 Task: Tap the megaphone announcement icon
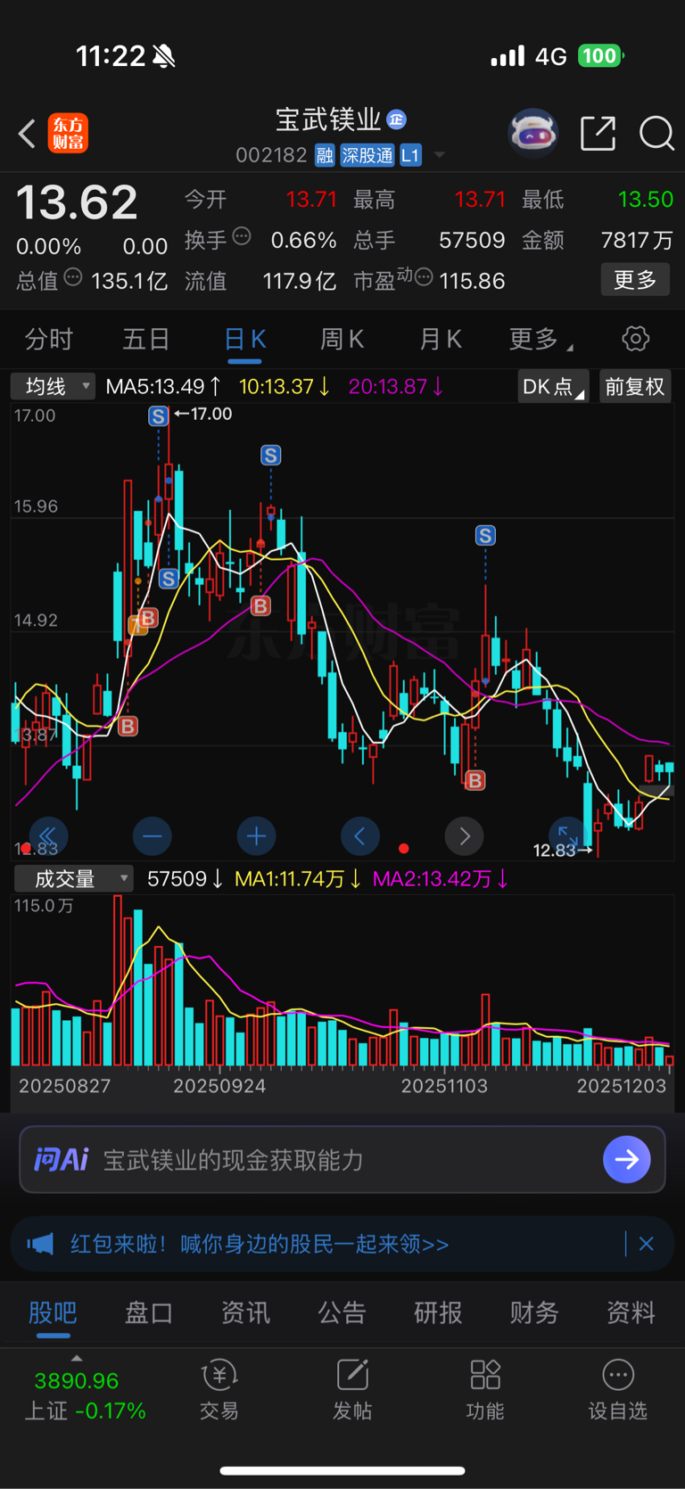coord(40,1244)
